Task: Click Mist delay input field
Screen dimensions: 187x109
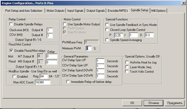Action: [x=52, y=56]
